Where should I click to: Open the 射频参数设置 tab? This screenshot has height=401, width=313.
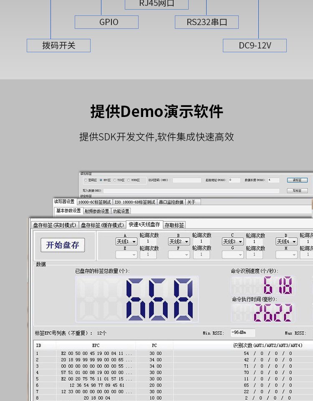pyautogui.click(x=96, y=211)
